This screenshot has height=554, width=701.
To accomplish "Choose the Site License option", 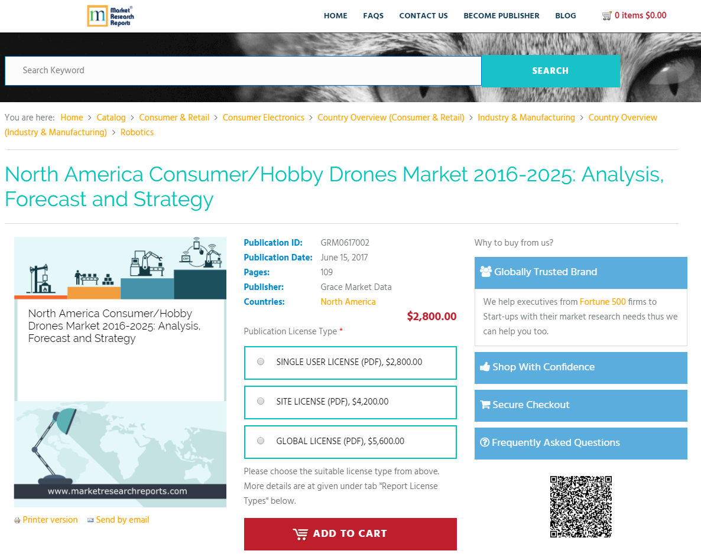I will [x=260, y=400].
